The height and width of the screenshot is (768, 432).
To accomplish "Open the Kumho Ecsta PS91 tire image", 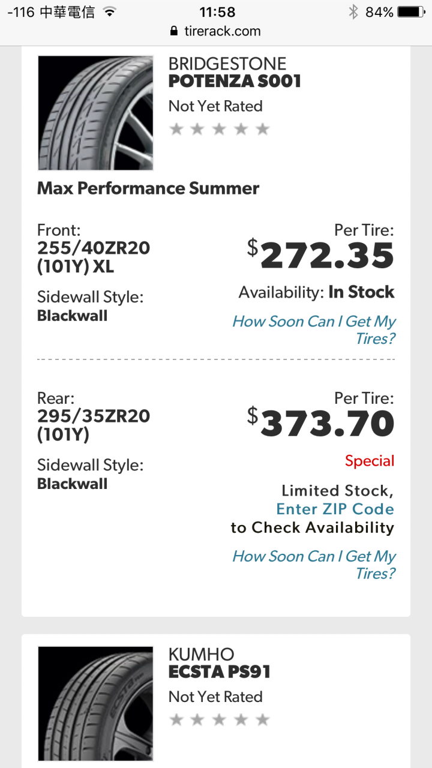I will 95,703.
